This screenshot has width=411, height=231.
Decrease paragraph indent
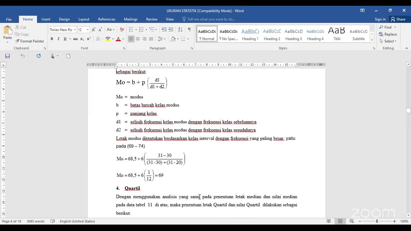[x=164, y=30]
